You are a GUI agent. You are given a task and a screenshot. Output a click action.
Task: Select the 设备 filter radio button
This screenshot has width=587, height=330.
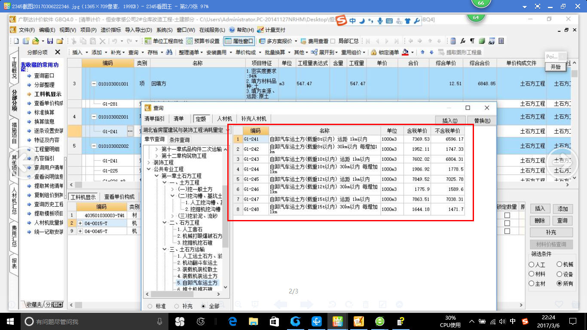(x=559, y=274)
